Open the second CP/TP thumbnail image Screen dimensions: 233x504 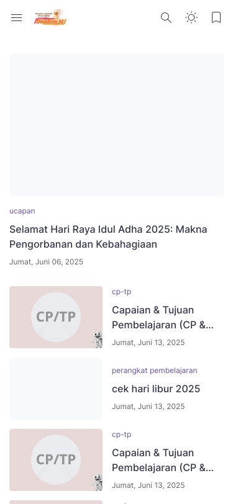point(56,460)
